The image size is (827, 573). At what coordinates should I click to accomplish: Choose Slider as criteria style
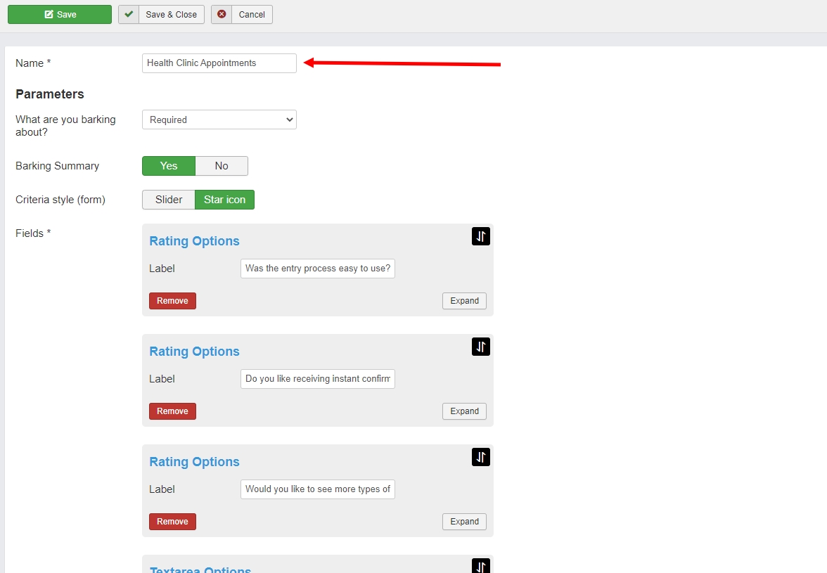tap(169, 200)
